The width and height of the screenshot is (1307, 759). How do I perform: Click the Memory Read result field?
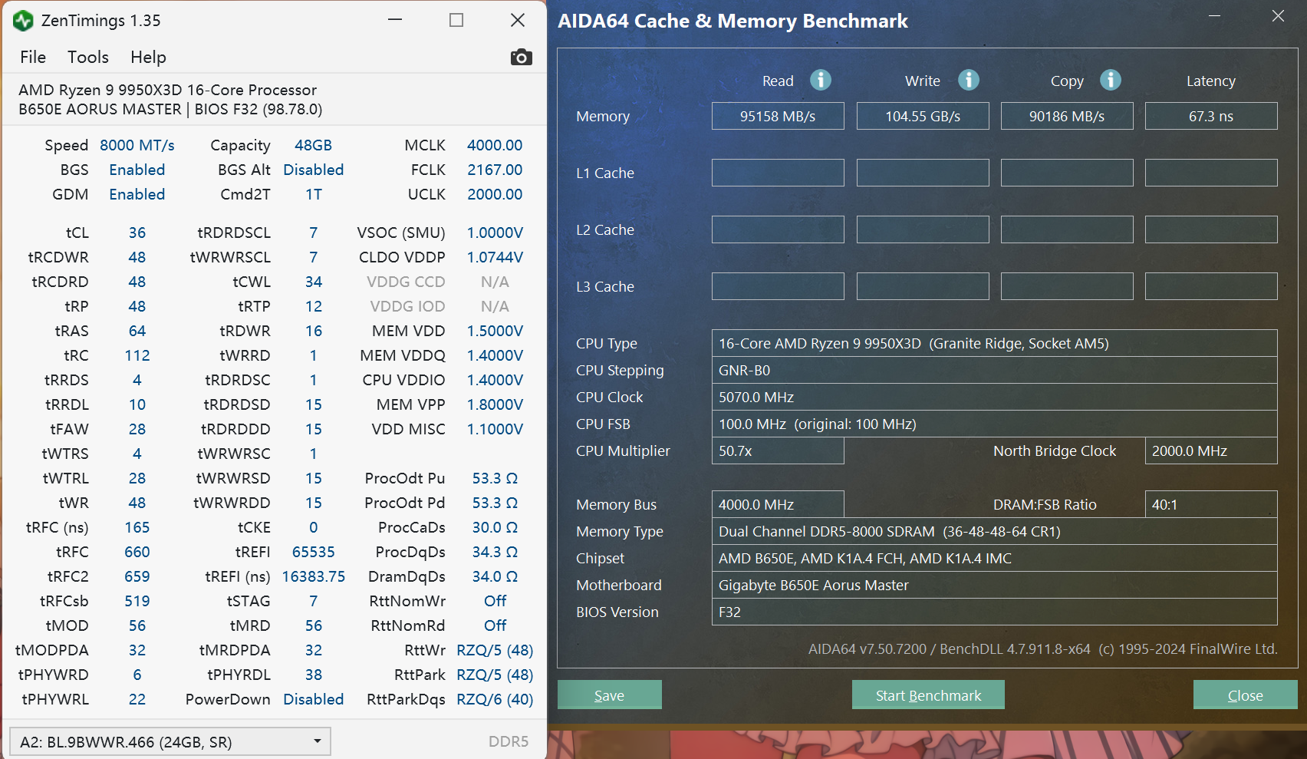777,117
